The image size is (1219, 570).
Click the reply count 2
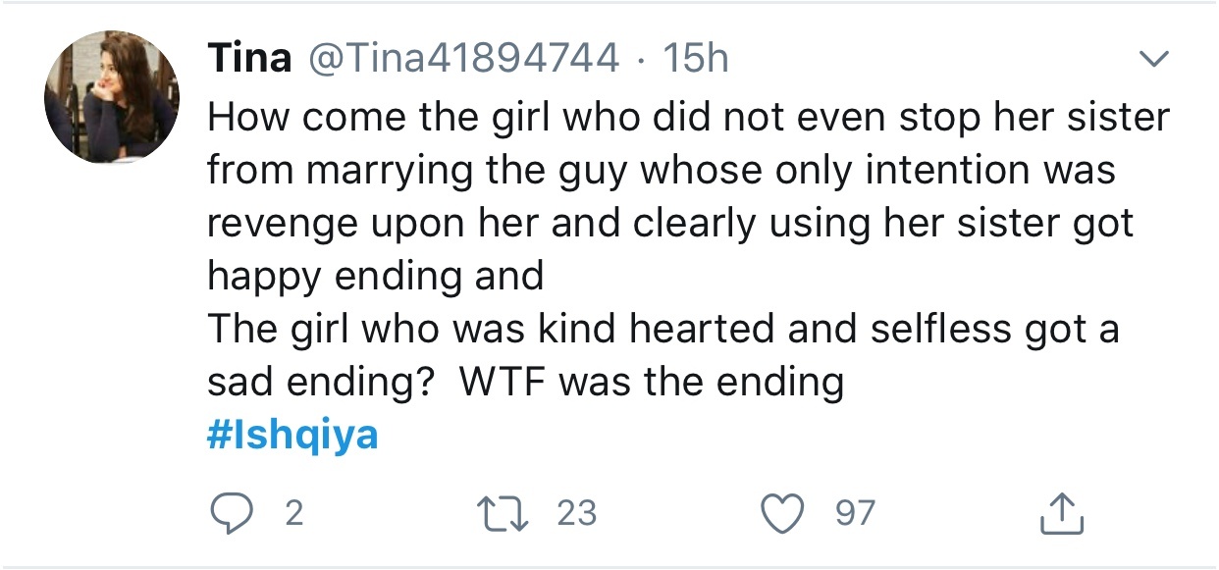pyautogui.click(x=293, y=513)
